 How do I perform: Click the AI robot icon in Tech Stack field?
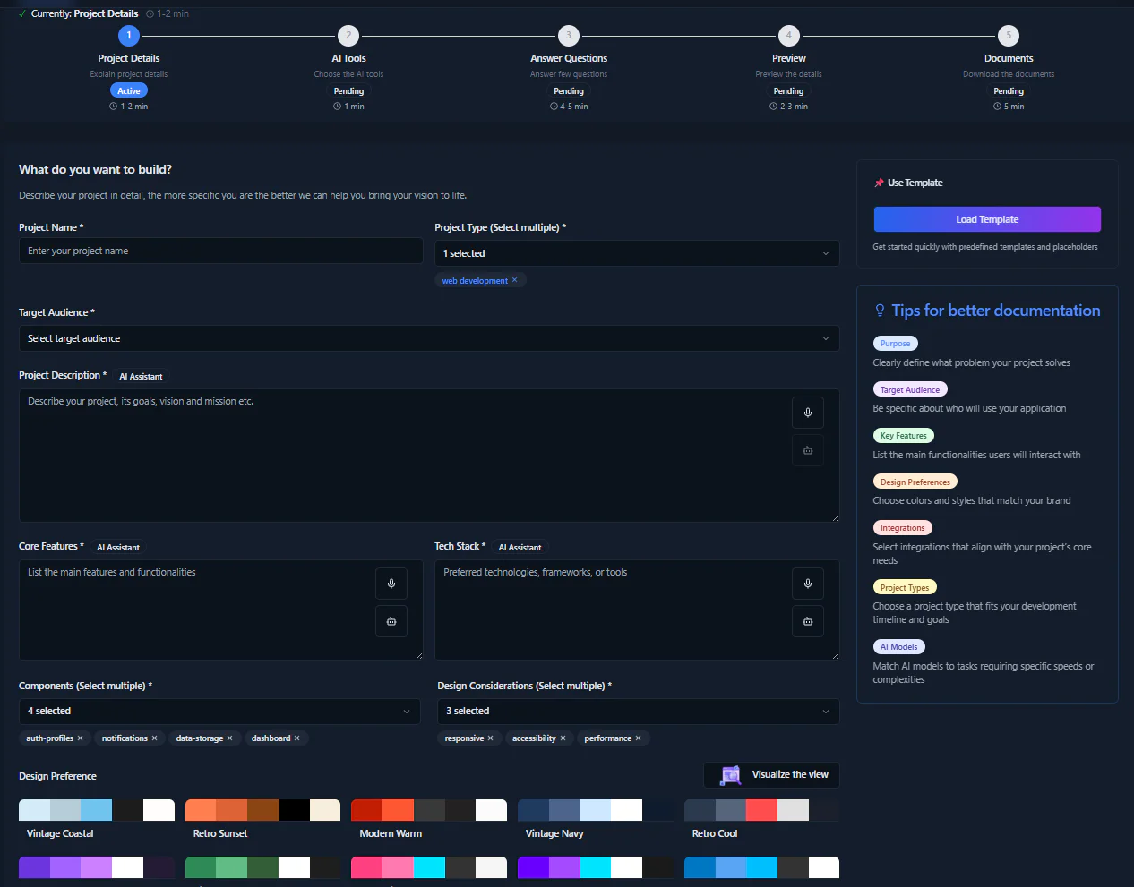(807, 621)
